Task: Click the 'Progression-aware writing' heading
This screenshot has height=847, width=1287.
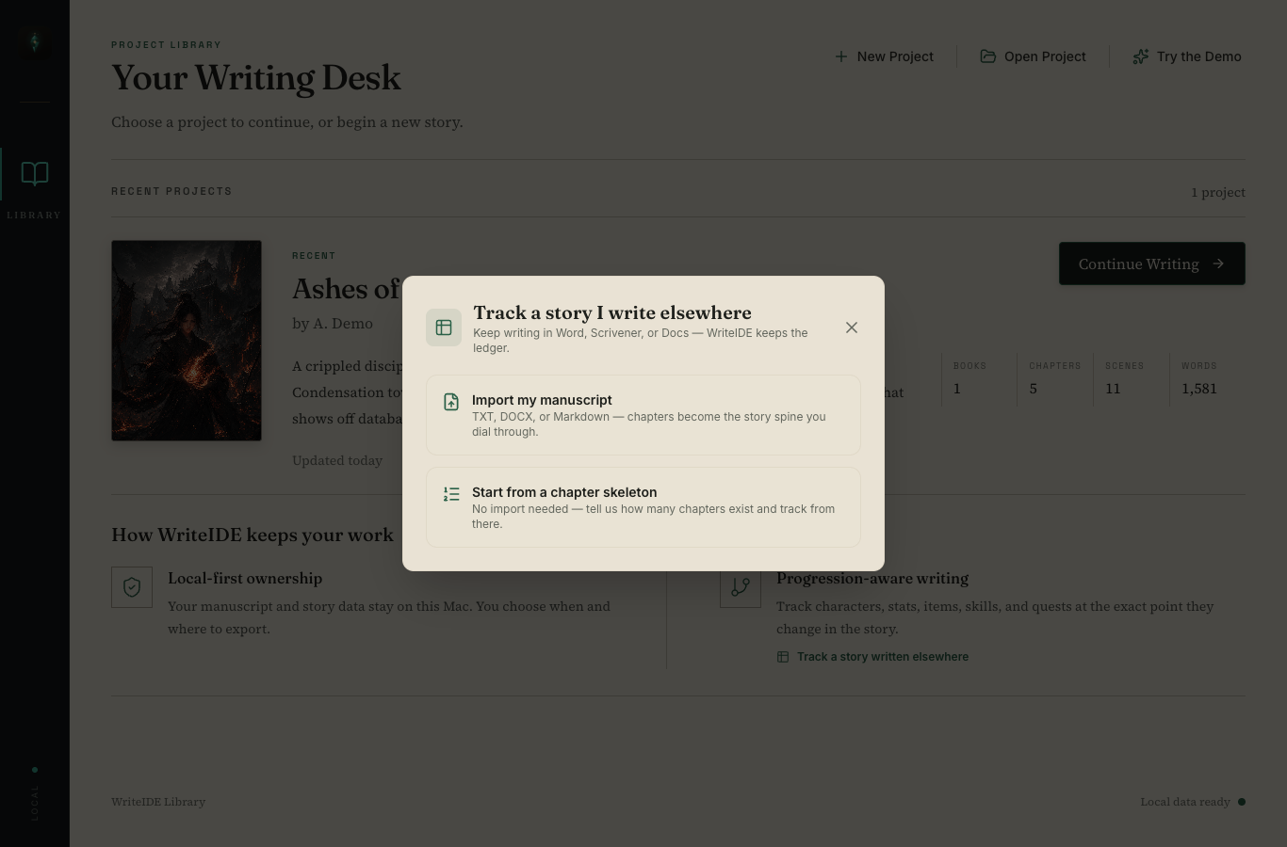Action: (872, 578)
